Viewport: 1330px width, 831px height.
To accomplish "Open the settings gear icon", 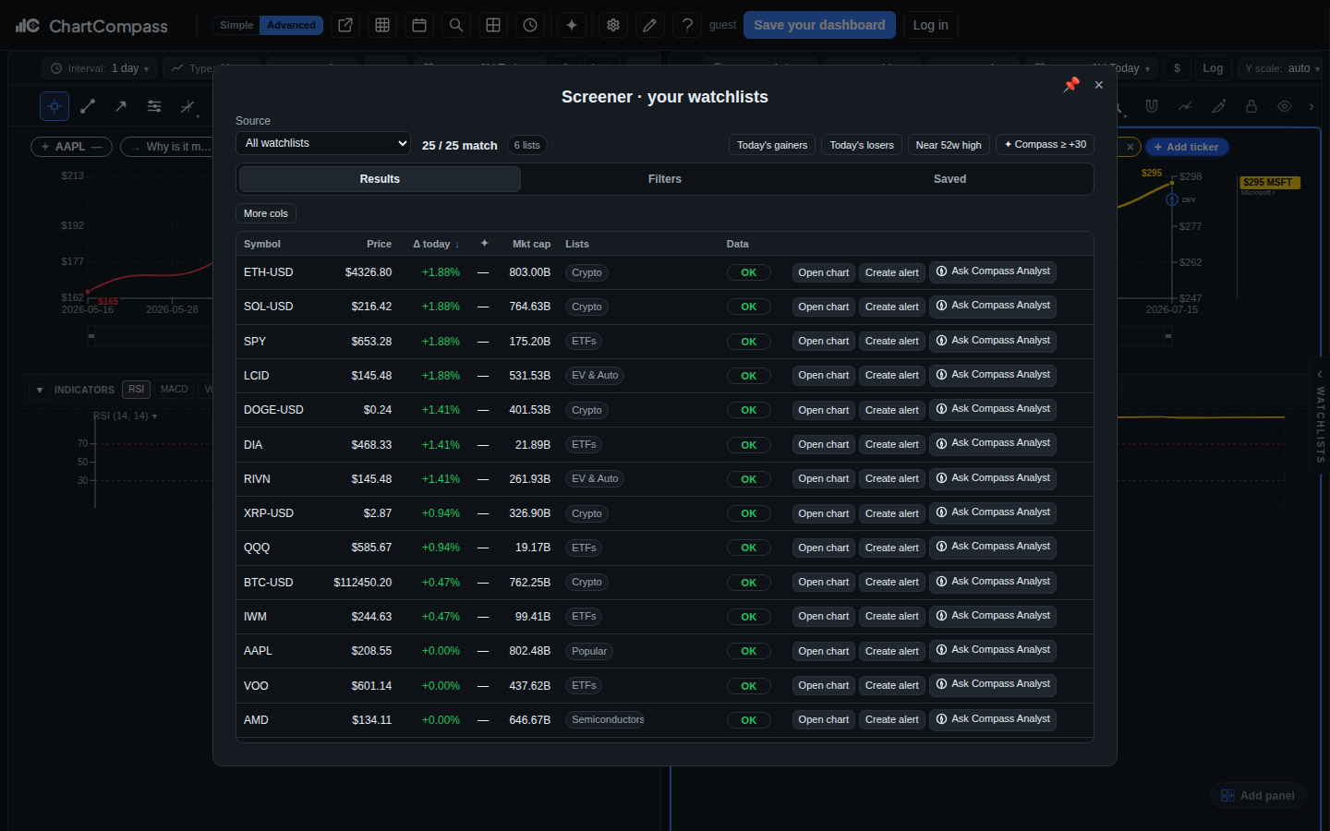I will [x=613, y=25].
